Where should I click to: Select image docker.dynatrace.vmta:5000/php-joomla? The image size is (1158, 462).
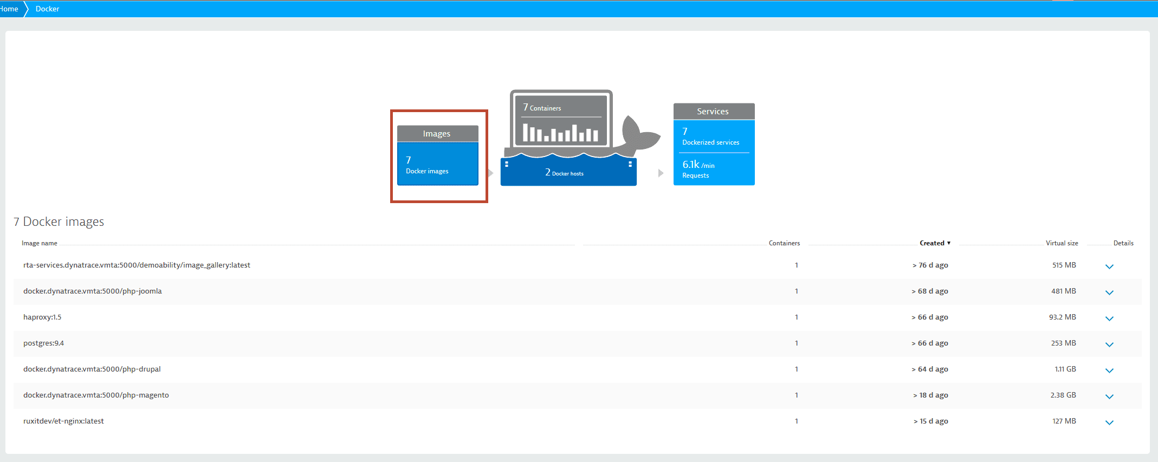(x=93, y=291)
